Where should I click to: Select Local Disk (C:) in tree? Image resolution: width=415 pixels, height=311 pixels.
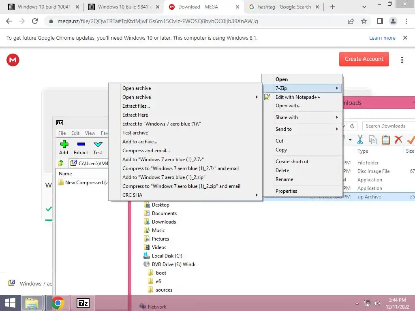167,256
